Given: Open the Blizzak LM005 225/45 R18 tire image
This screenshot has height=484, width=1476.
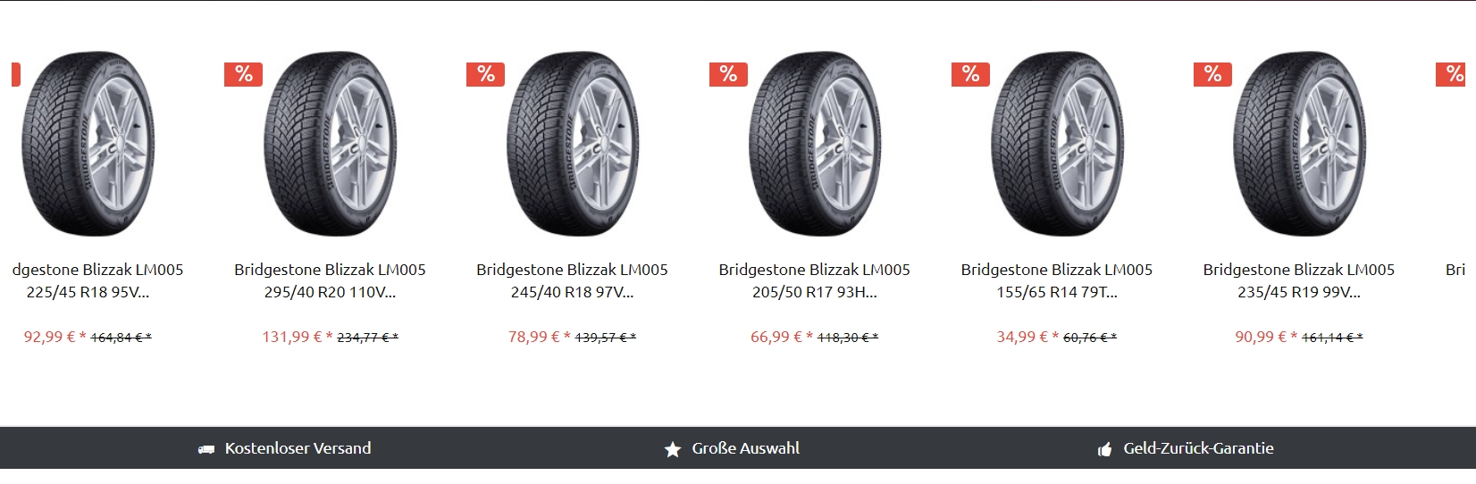Looking at the screenshot, I should tap(88, 144).
